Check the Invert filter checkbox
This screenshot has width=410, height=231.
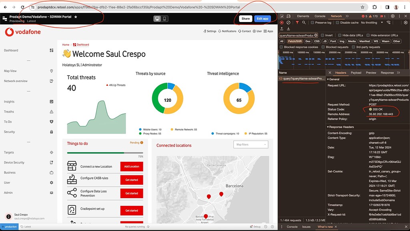pyautogui.click(x=322, y=35)
